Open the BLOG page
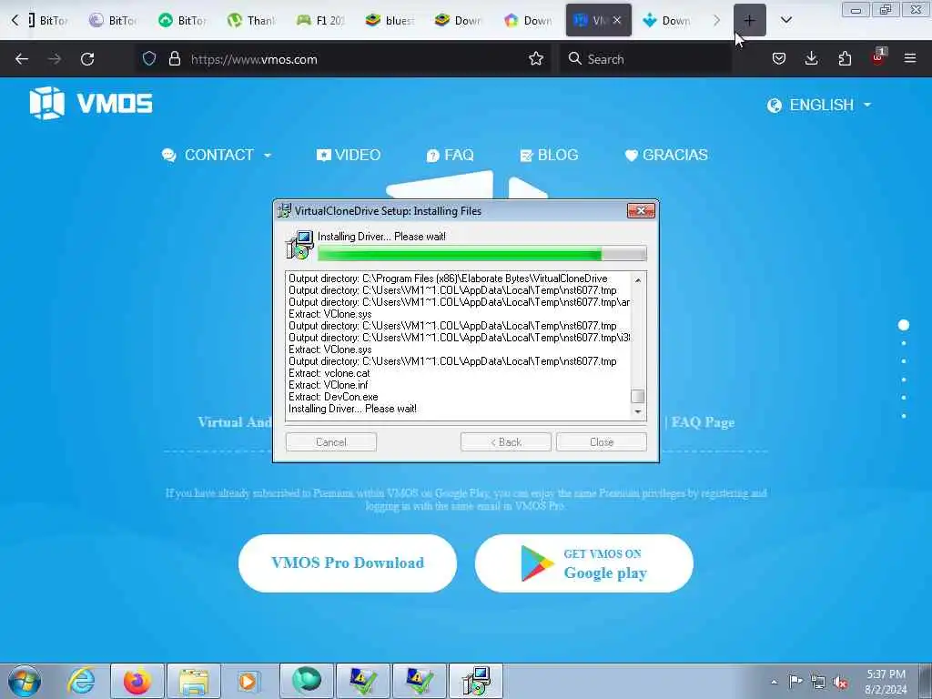 [549, 155]
